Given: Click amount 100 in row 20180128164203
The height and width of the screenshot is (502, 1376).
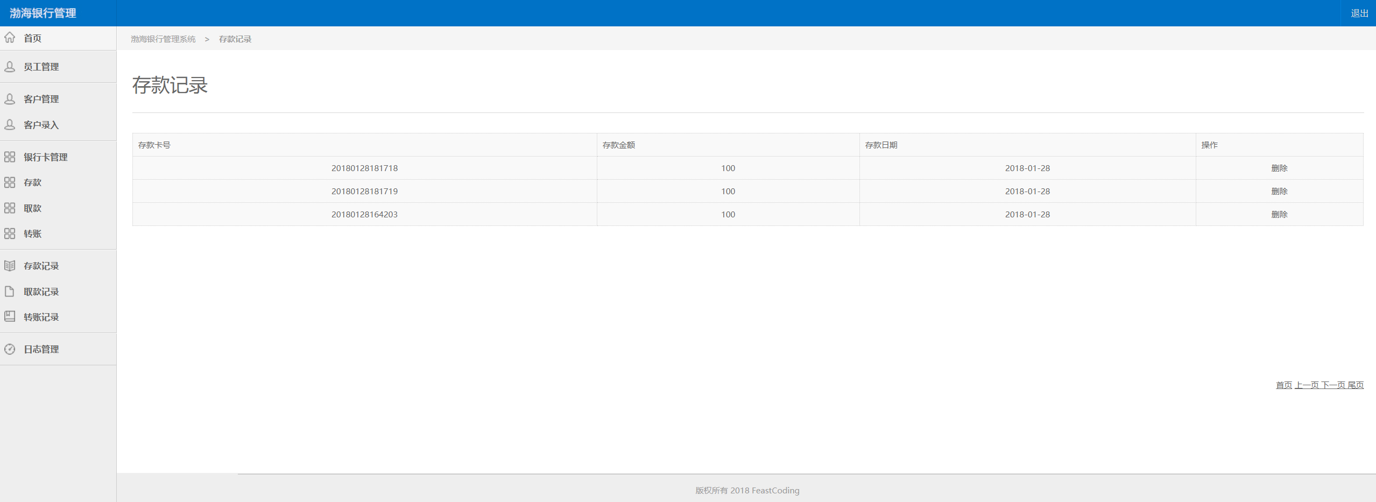Looking at the screenshot, I should [x=728, y=215].
